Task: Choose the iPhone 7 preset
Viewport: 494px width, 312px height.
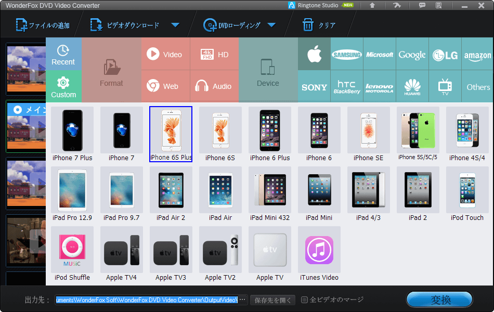Action: pyautogui.click(x=122, y=134)
